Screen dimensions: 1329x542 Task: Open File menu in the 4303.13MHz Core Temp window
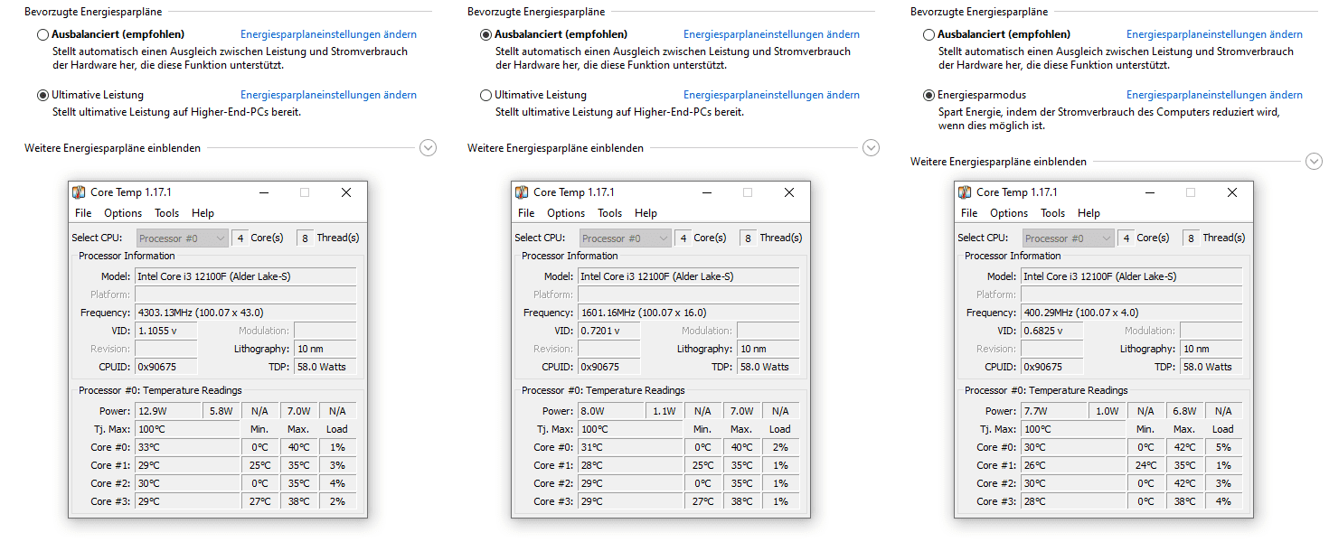(83, 213)
